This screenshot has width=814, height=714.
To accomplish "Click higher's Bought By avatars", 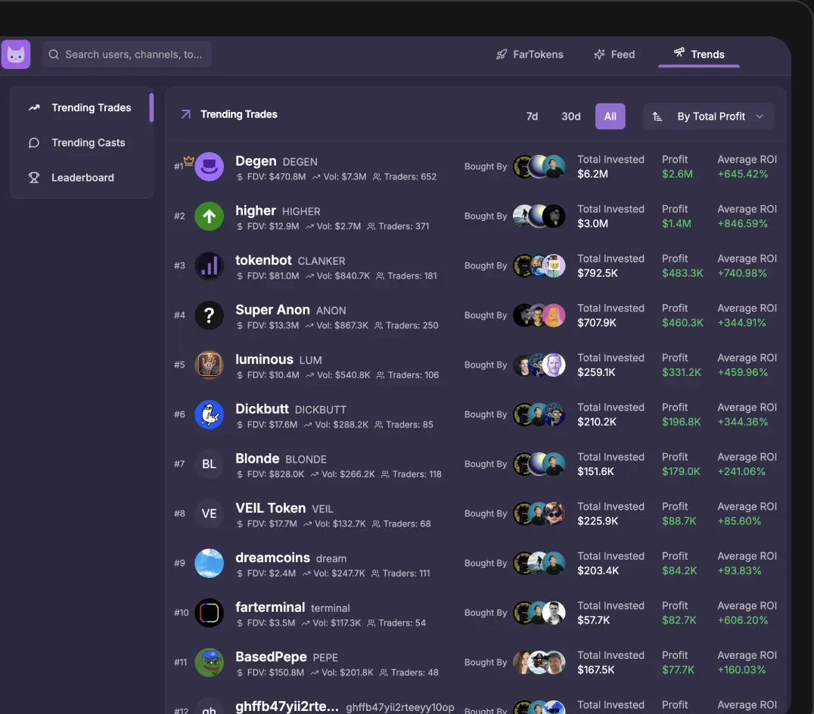I will 539,216.
